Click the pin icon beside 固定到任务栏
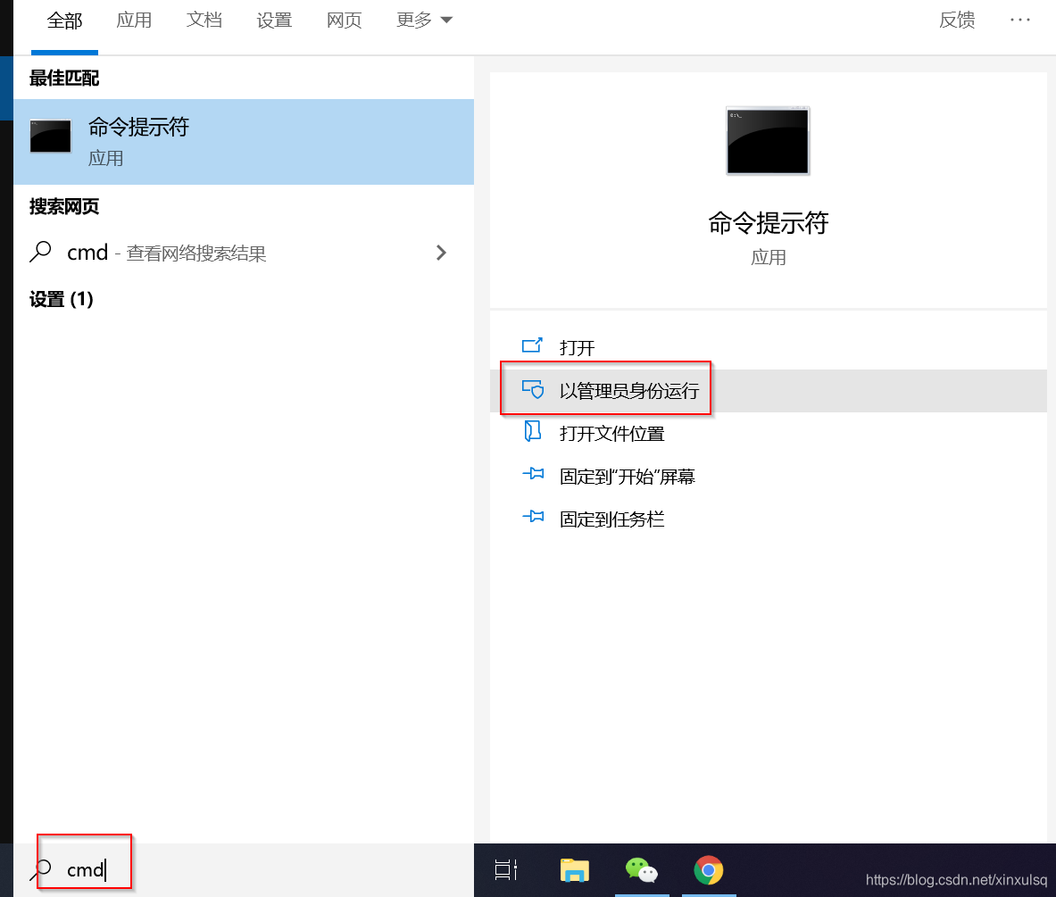Screen dimensions: 1056x897 [533, 518]
